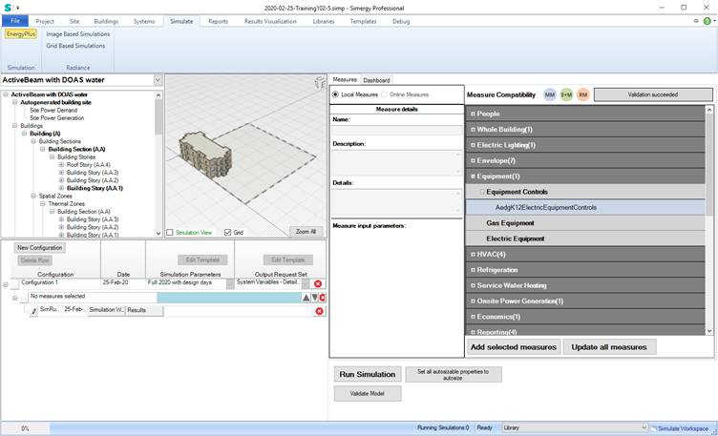
Task: Delete the Configuration 1 row via red icon
Action: (x=318, y=283)
